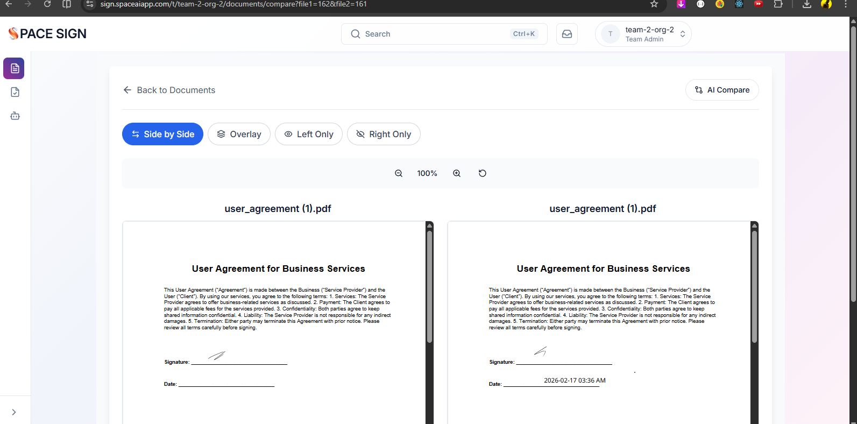Go back in browser history
This screenshot has width=857, height=424.
(9, 4)
